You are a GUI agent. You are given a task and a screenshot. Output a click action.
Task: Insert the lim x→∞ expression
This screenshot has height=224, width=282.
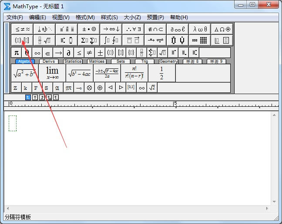pyautogui.click(x=52, y=73)
